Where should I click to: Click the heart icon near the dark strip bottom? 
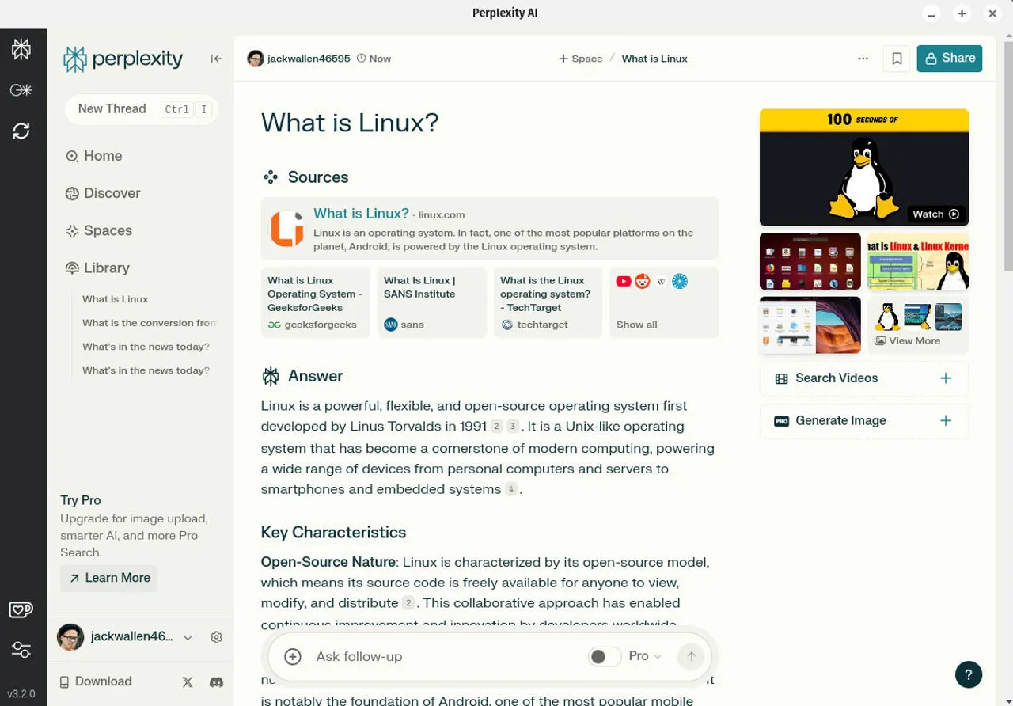[21, 609]
